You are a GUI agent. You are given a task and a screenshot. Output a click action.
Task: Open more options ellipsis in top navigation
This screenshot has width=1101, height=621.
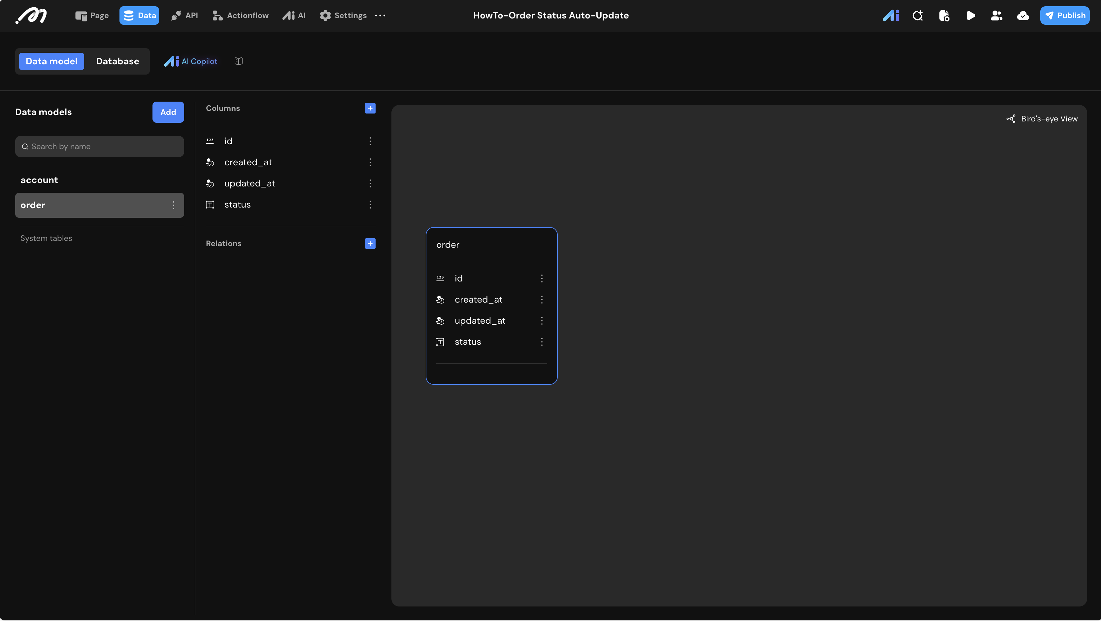380,16
